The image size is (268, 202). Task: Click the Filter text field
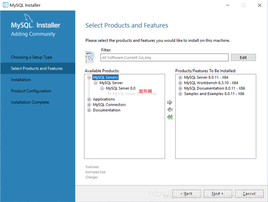pos(164,58)
